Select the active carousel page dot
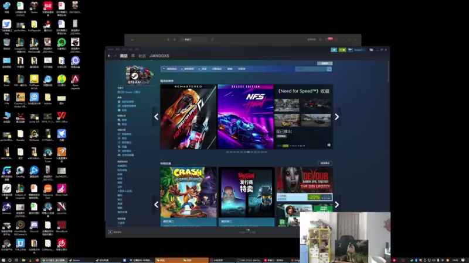Viewport: 469px width, 263px height. pos(248,152)
